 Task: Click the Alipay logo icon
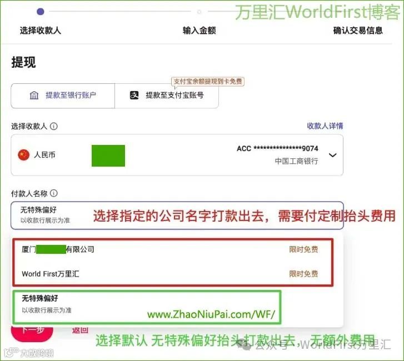[x=134, y=96]
